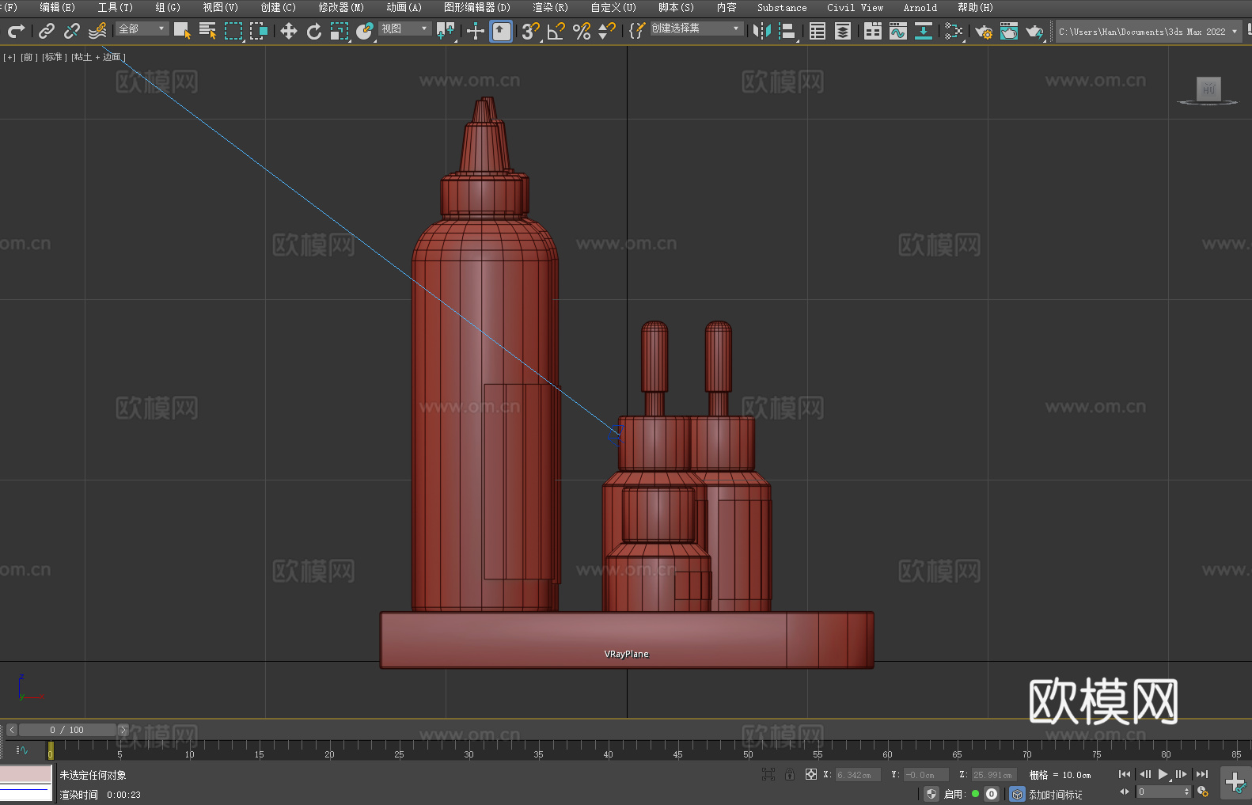Click the time slider 0 / 100 handle
This screenshot has width=1252, height=805.
(x=67, y=730)
